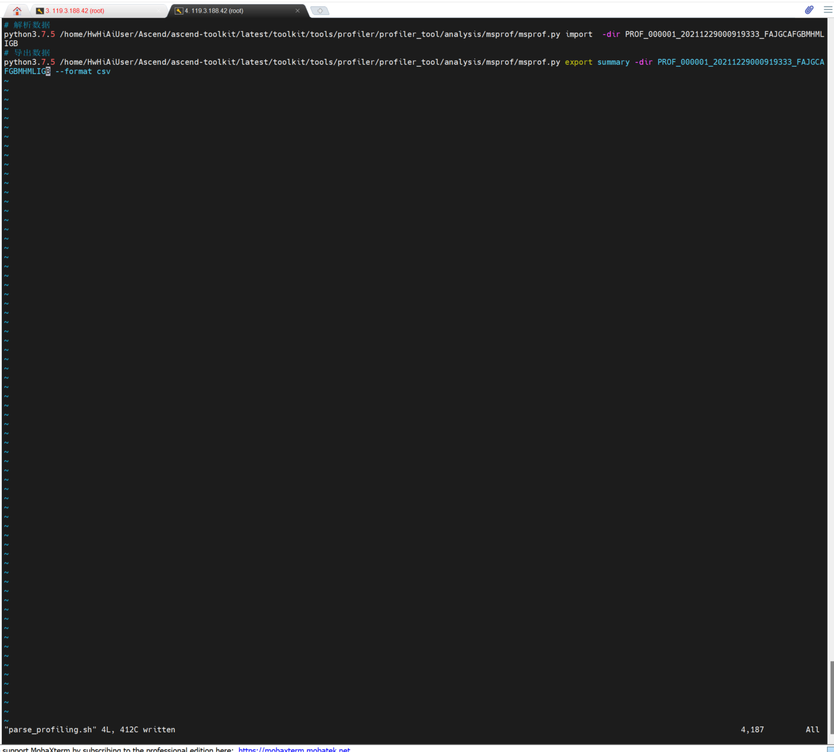Click the '# 导出数据' comment line
The width and height of the screenshot is (834, 752).
27,53
